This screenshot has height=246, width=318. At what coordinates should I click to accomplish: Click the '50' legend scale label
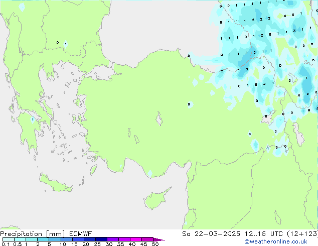pos(155,244)
